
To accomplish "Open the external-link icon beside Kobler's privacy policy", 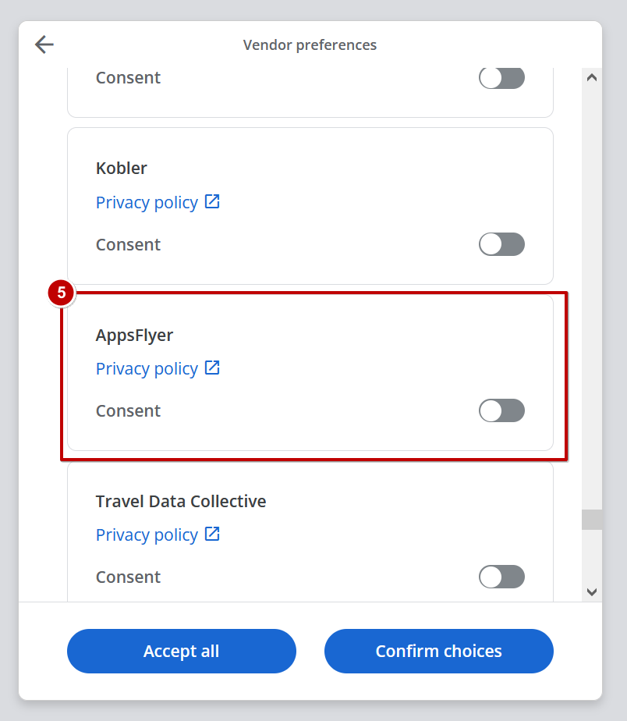I will (x=211, y=201).
